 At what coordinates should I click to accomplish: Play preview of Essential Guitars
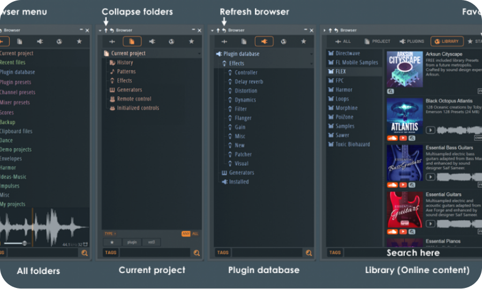tap(431, 224)
